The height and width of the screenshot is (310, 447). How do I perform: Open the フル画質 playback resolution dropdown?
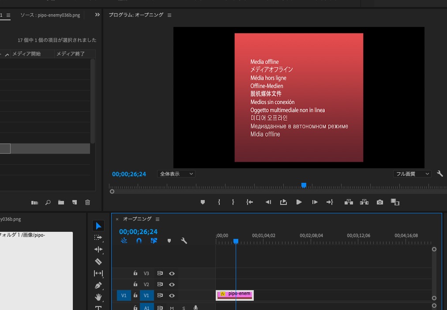pos(412,174)
